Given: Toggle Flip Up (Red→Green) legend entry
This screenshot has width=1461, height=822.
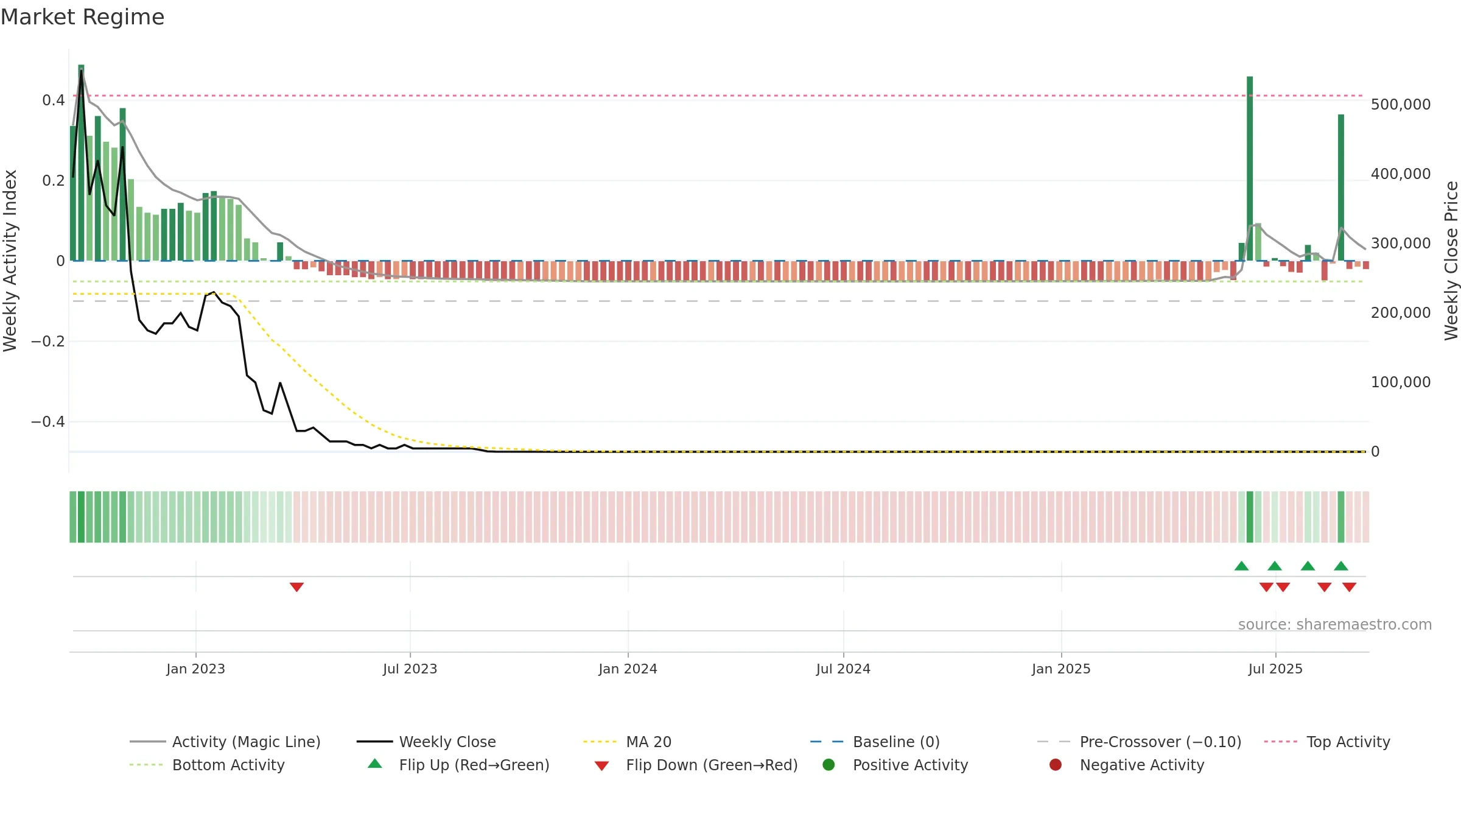Looking at the screenshot, I should coord(458,765).
